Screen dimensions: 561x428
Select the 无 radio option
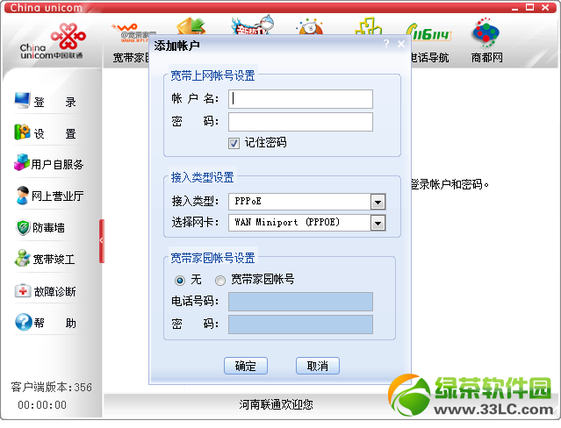pos(180,281)
